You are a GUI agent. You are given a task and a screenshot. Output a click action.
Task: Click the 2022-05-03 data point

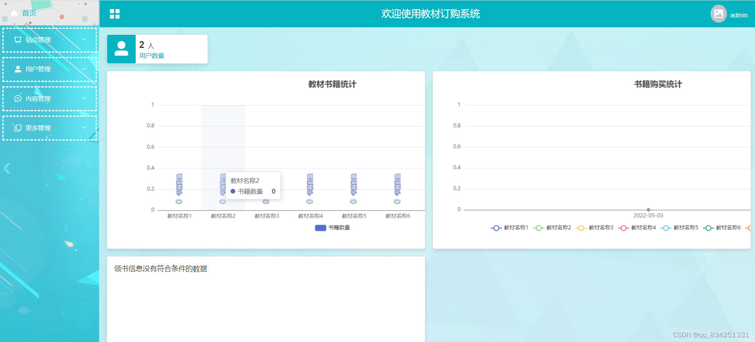[x=648, y=210]
